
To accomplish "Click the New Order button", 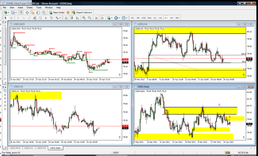I will 57,13.
